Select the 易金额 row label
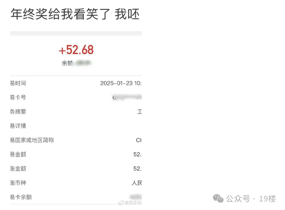This screenshot has width=285, height=210. tap(18, 154)
